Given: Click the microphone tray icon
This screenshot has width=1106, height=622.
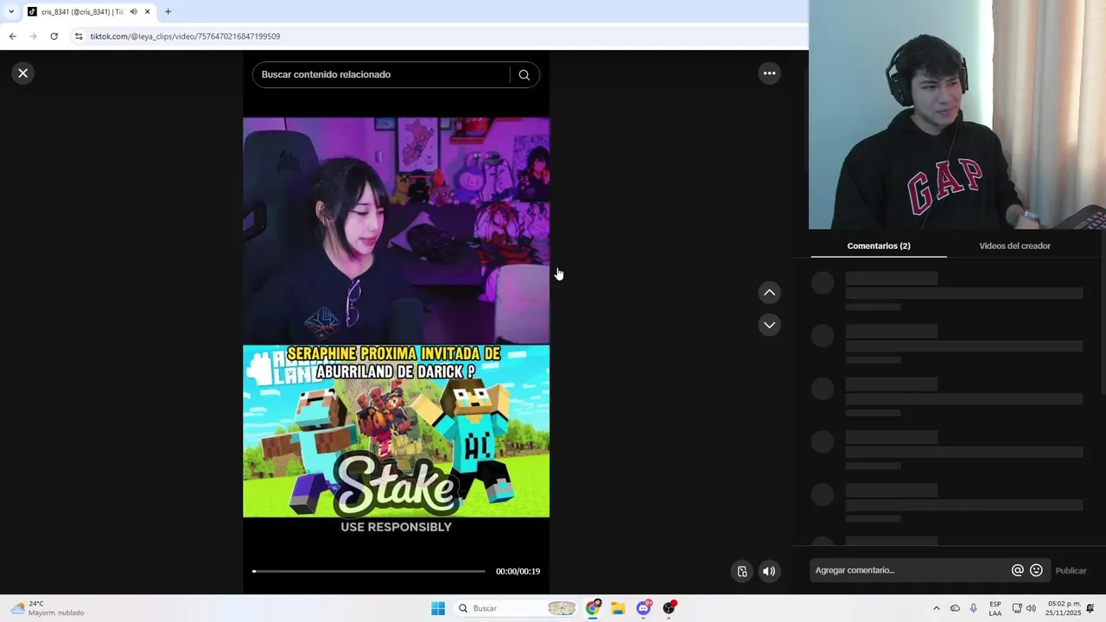Looking at the screenshot, I should (x=974, y=608).
